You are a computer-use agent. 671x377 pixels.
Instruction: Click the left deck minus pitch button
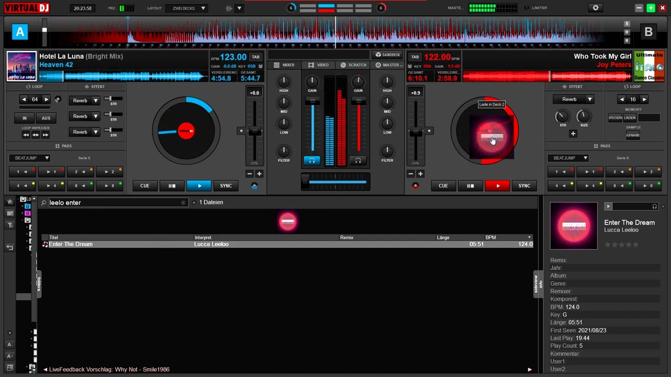250,174
